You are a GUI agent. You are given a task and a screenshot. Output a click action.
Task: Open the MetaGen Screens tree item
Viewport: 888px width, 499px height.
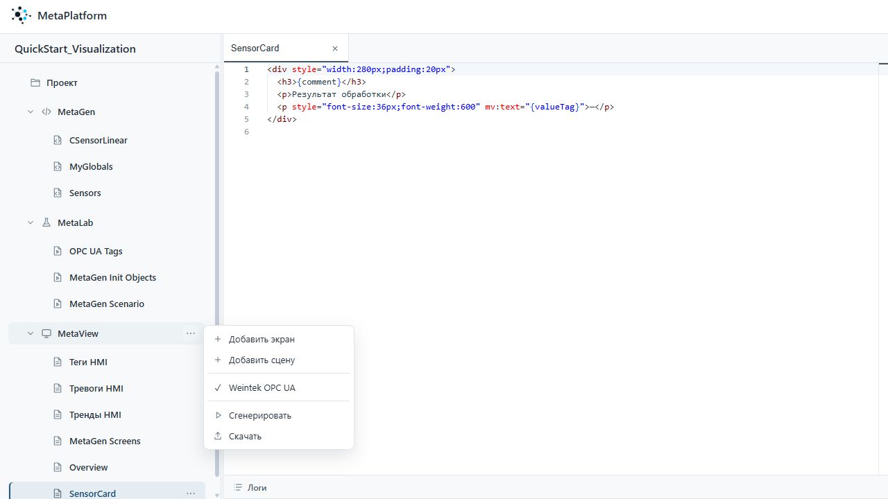[x=107, y=441]
